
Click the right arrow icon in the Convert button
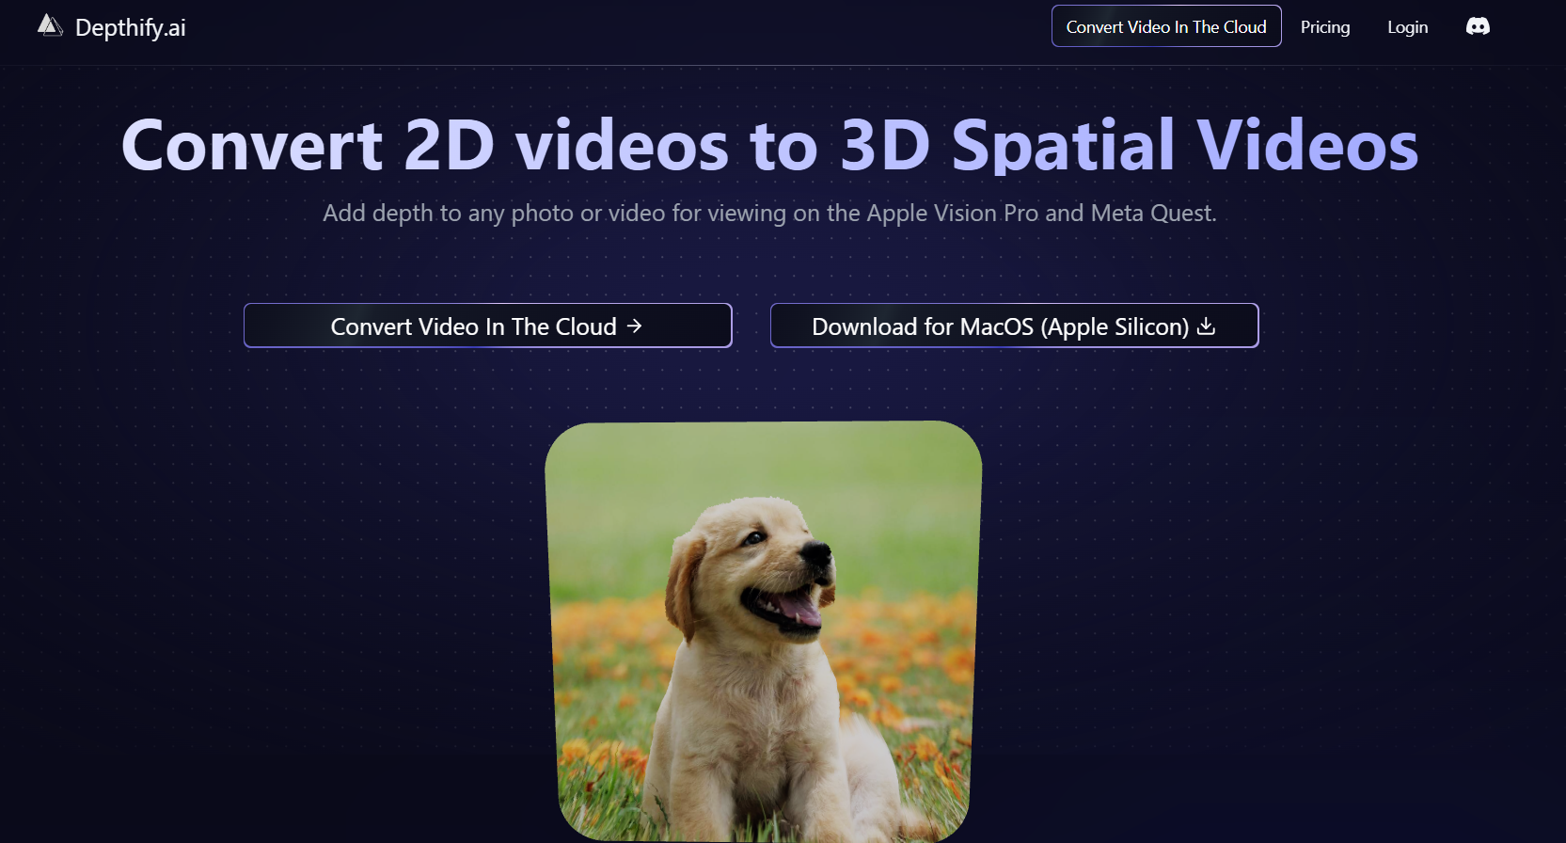635,326
